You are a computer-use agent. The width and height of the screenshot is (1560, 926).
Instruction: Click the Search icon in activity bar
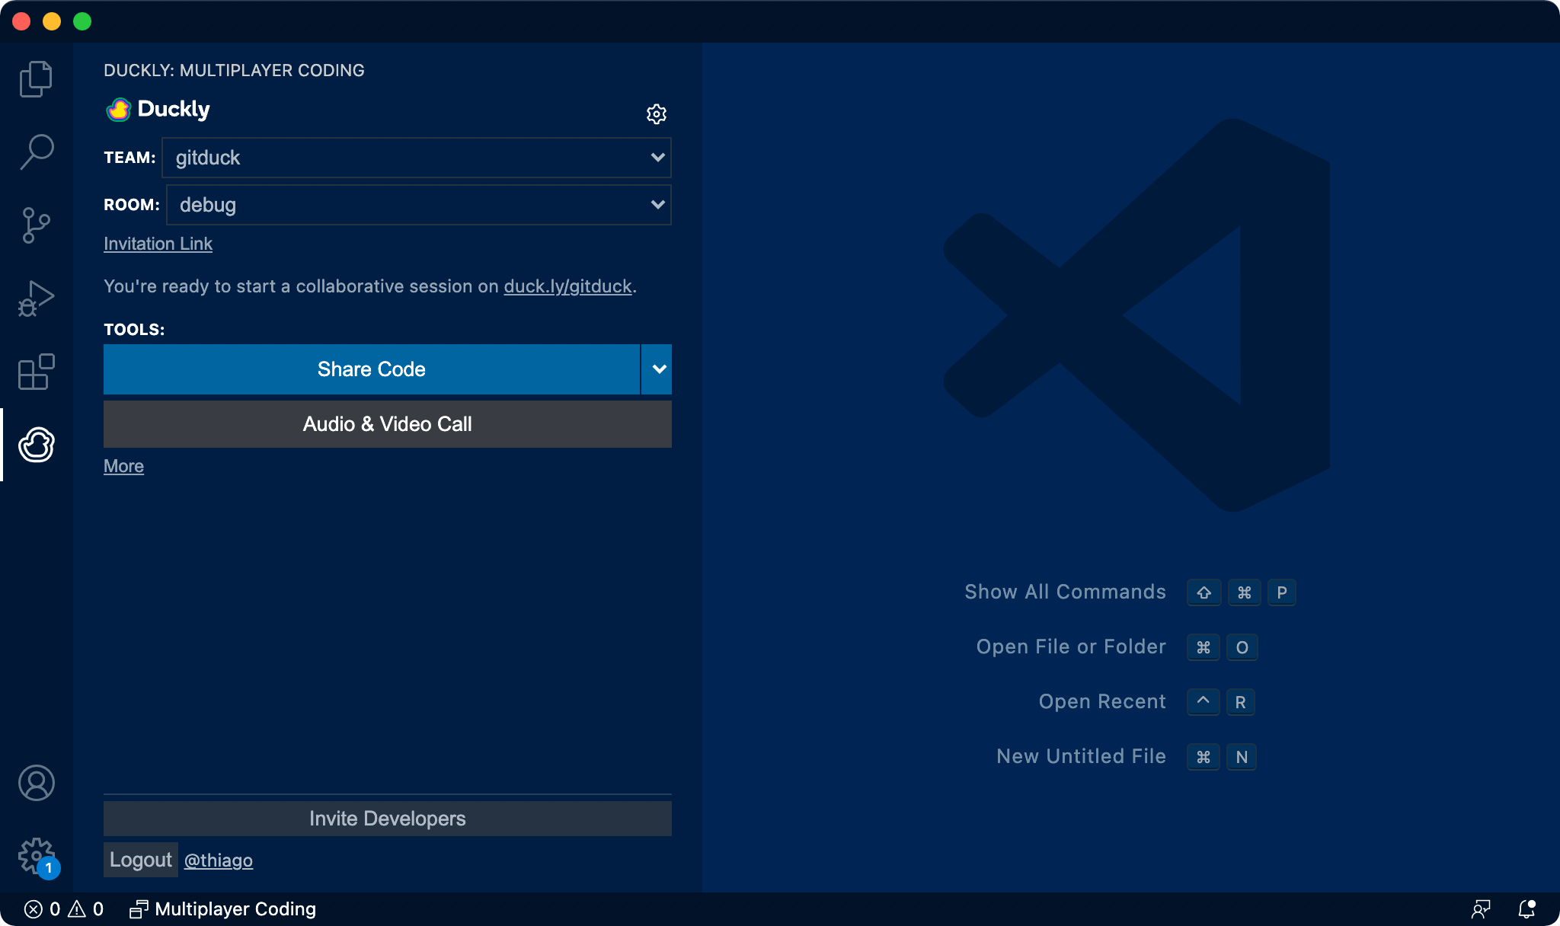[37, 148]
